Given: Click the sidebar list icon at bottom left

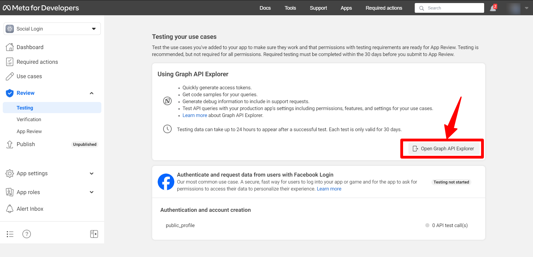Looking at the screenshot, I should coord(10,234).
